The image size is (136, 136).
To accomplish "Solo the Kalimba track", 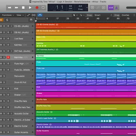I will [x=4, y=45].
